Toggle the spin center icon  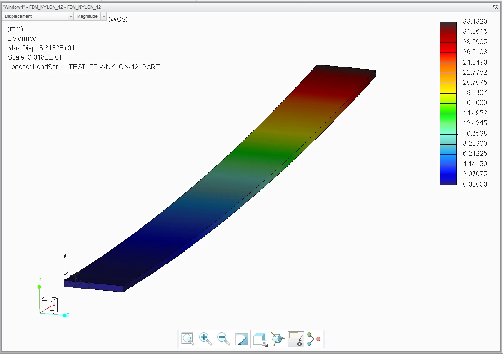(314, 339)
